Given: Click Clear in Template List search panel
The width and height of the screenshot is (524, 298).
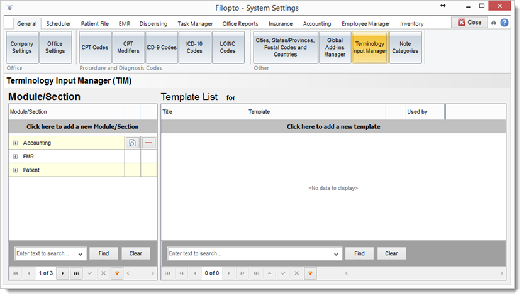Looking at the screenshot, I should [x=391, y=253].
